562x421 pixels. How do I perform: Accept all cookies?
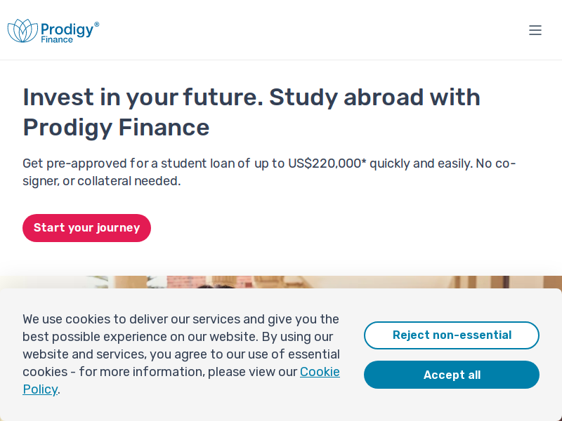pos(452,375)
